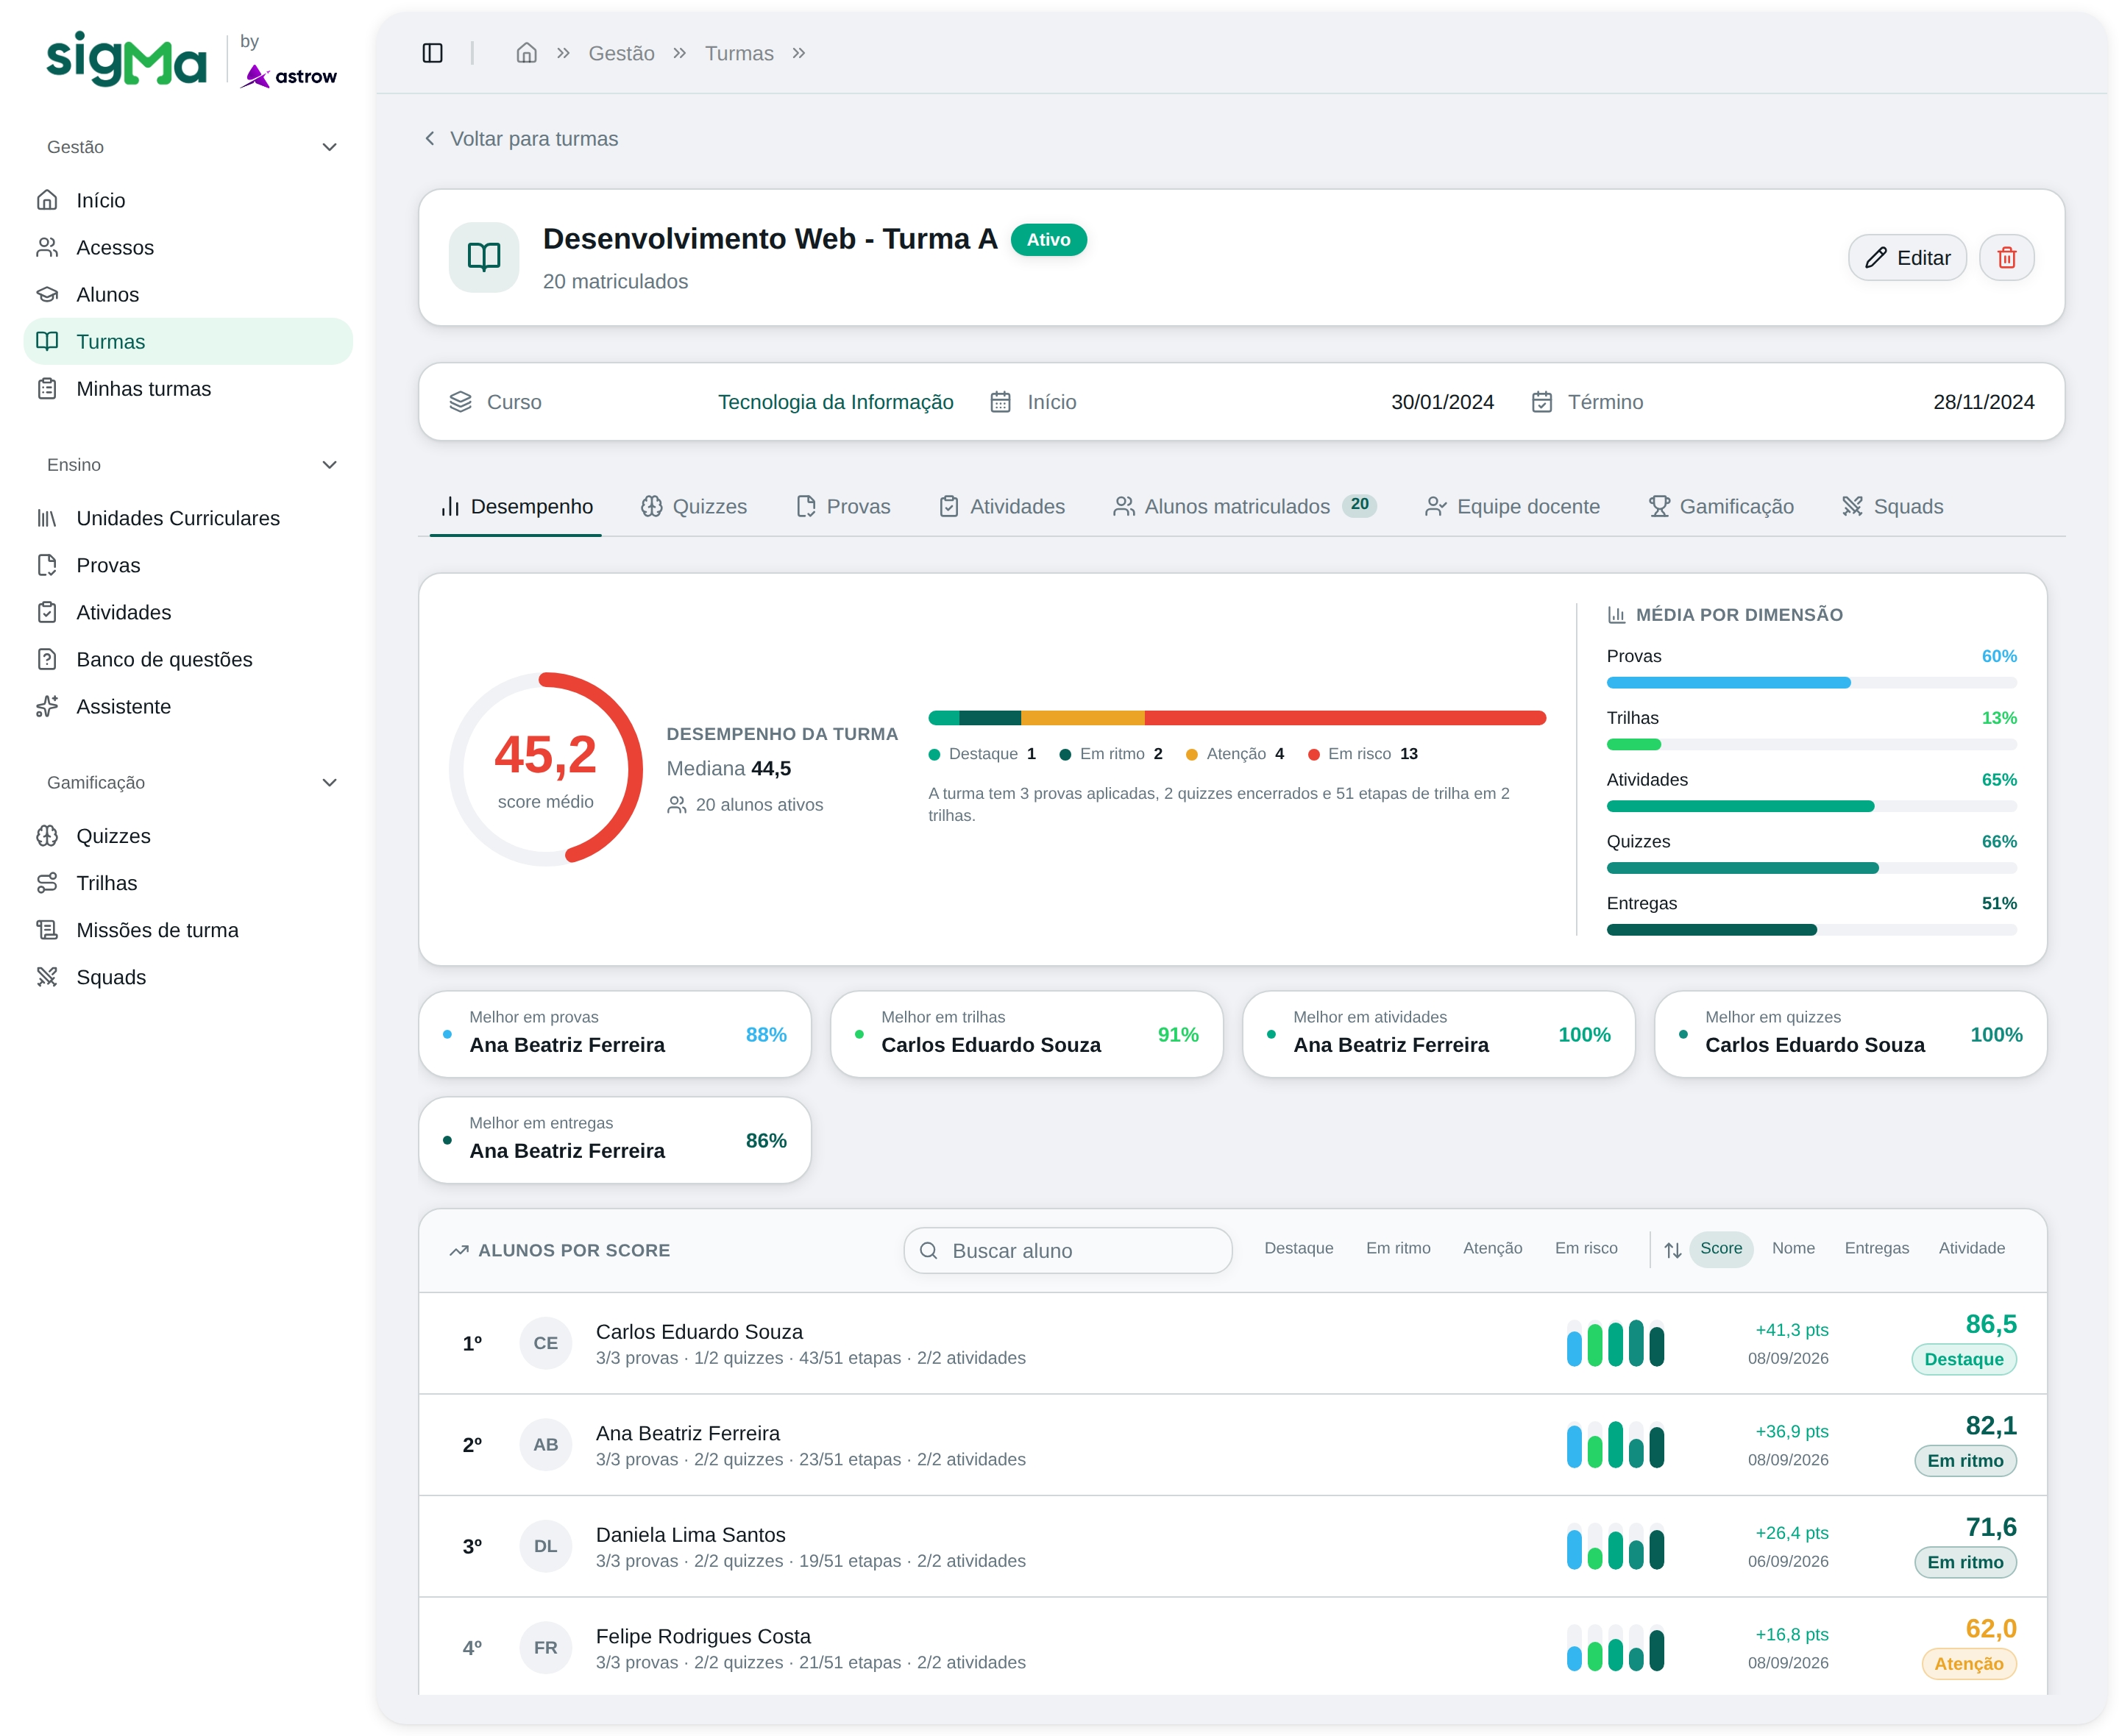This screenshot has width=2119, height=1736.
Task: Switch to the Provas tab
Action: coord(843,507)
